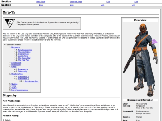Click the last Link in second Section row
The height and width of the screenshot is (121, 162).
[133, 5]
